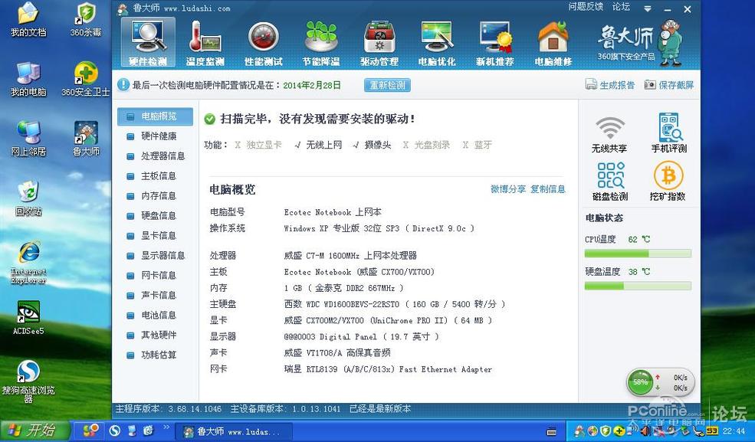755x442 pixels.
Task: Open 硬件检测 hardware detection tool
Action: (148, 43)
